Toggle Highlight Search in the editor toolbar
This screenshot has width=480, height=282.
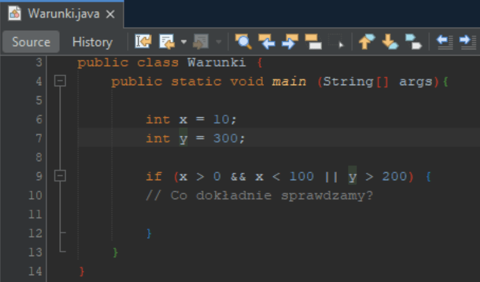pos(313,42)
